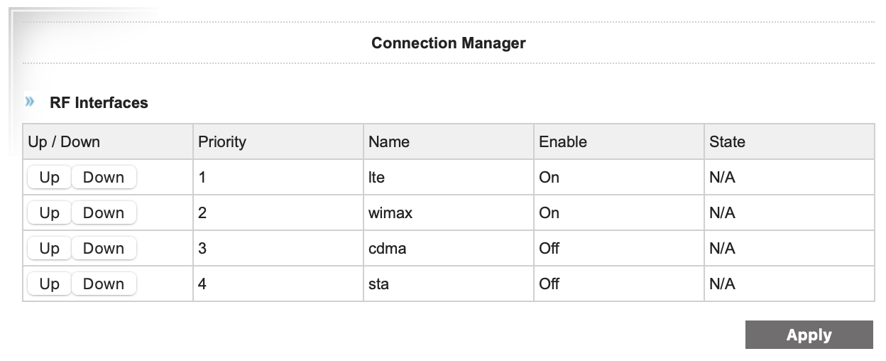Apply the connection manager settings
This screenshot has width=886, height=361.
pyautogui.click(x=809, y=335)
